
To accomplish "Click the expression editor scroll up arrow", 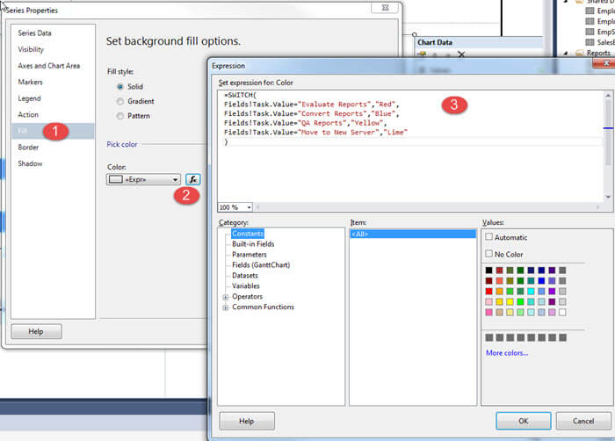I will (608, 96).
